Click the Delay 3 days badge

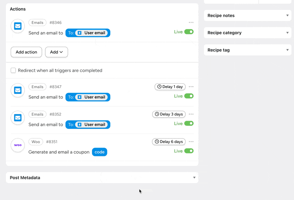pyautogui.click(x=169, y=114)
